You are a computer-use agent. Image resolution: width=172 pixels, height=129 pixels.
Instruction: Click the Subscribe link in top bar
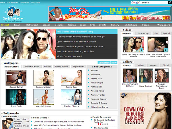tap(35, 3)
